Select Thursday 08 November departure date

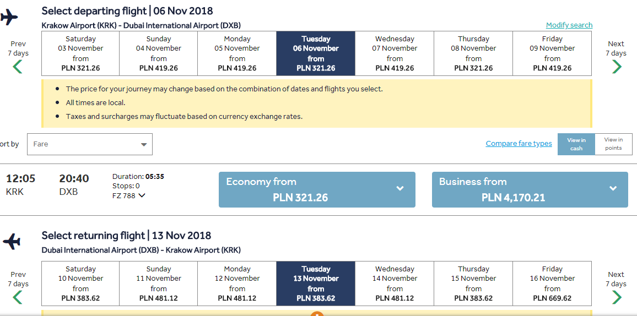click(x=473, y=53)
